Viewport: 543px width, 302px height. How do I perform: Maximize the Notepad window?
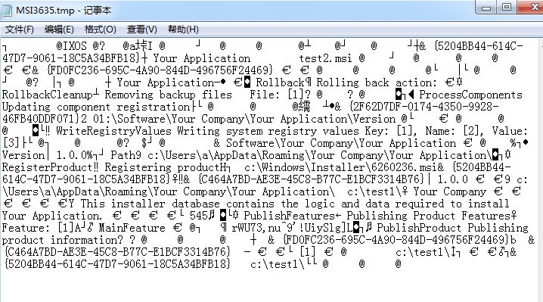(506, 7)
